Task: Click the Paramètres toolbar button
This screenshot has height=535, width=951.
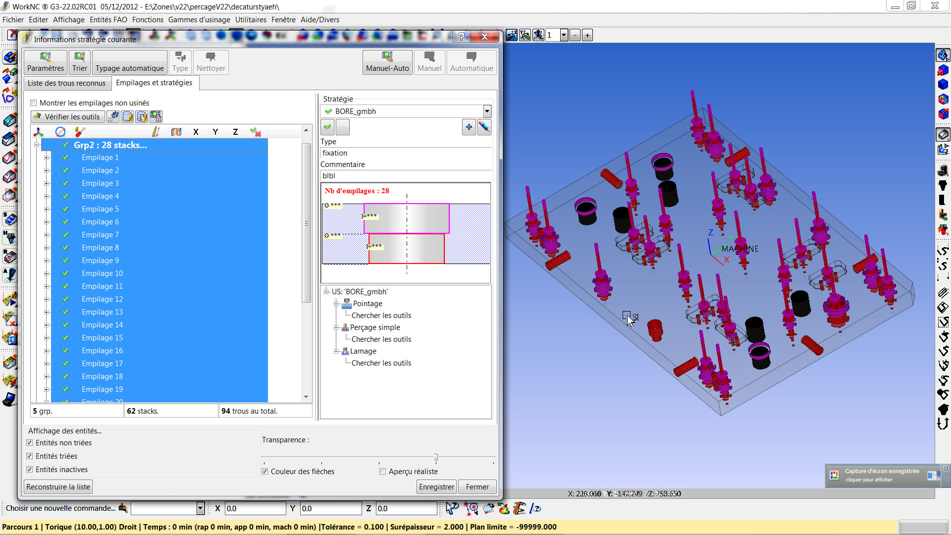Action: click(x=45, y=62)
